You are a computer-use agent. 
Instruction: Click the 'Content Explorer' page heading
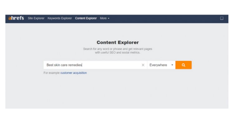(x=118, y=43)
